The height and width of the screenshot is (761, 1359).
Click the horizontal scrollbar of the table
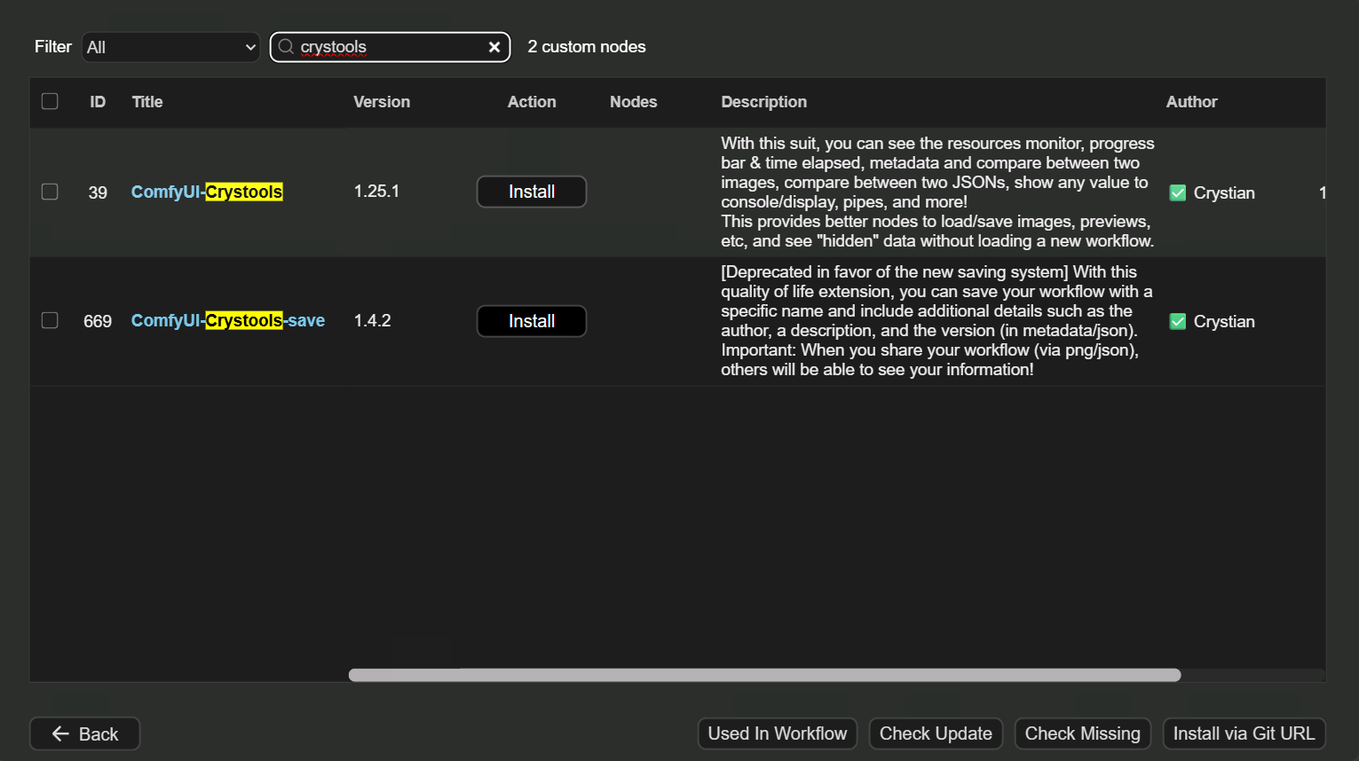click(763, 675)
